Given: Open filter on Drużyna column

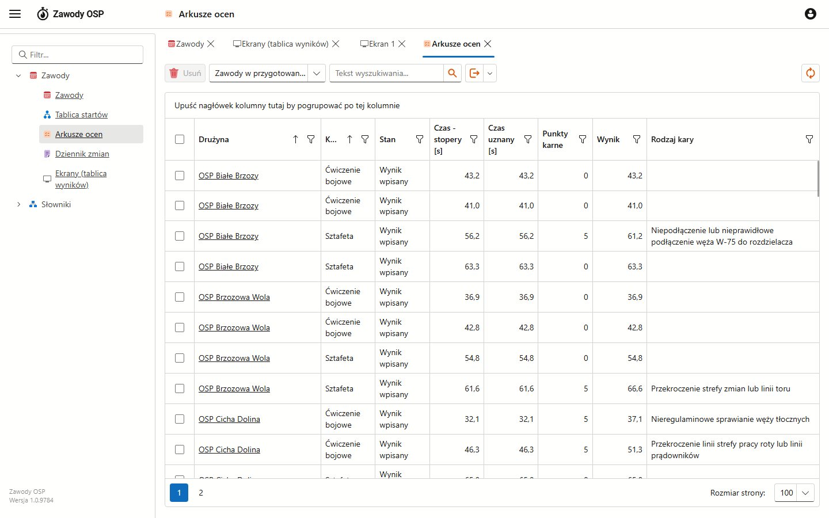Looking at the screenshot, I should (311, 139).
